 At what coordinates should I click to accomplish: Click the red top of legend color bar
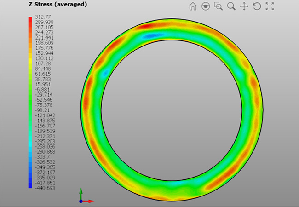(x=30, y=19)
